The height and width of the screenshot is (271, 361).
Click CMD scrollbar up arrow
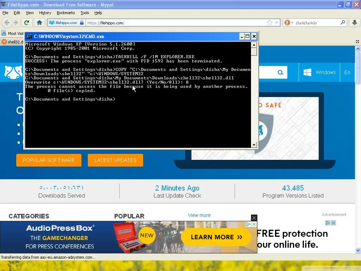(254, 45)
